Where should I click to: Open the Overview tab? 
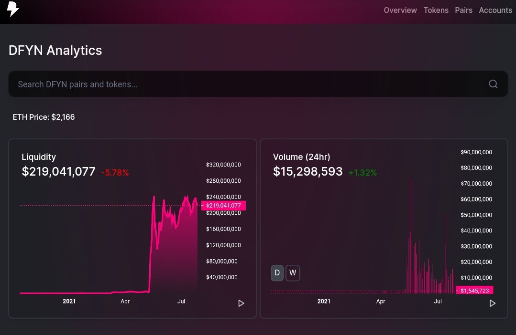click(400, 10)
